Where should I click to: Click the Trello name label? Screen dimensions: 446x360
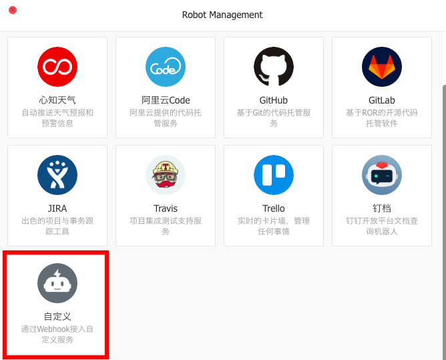click(274, 208)
